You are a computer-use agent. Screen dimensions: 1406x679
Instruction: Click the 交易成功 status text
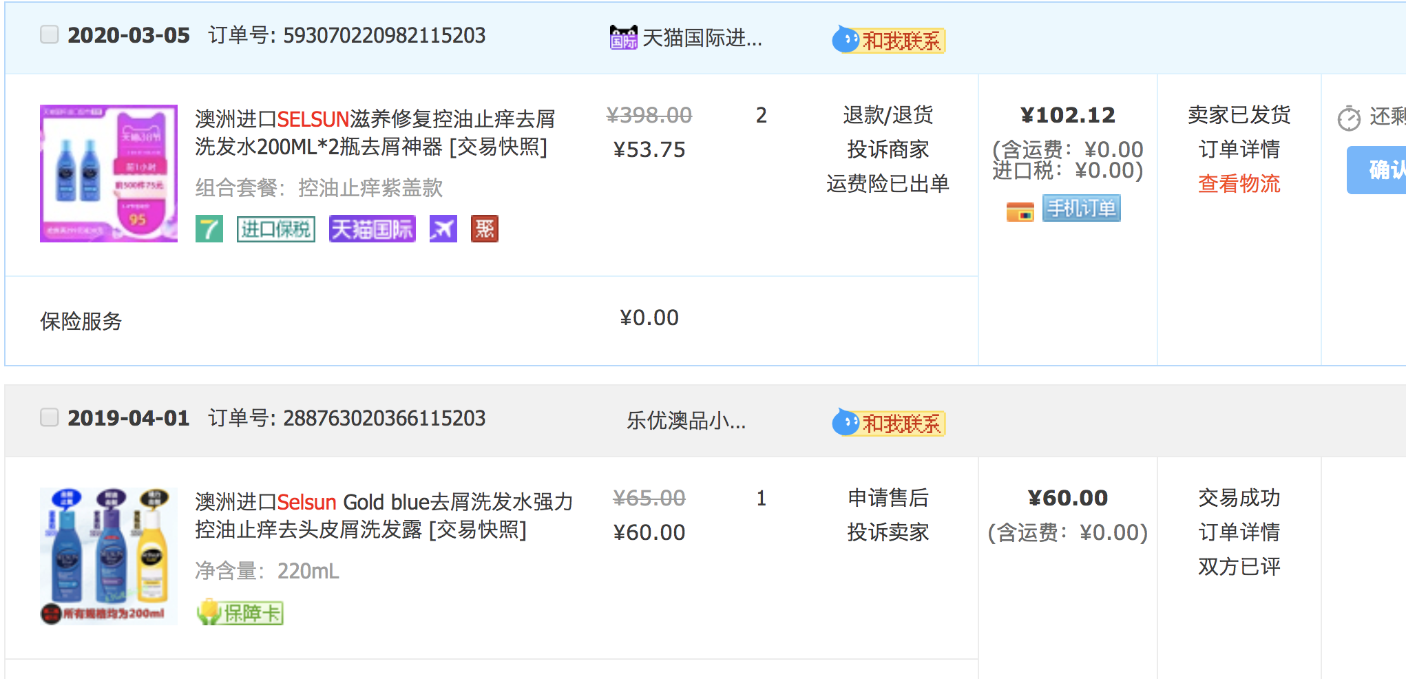(1239, 497)
